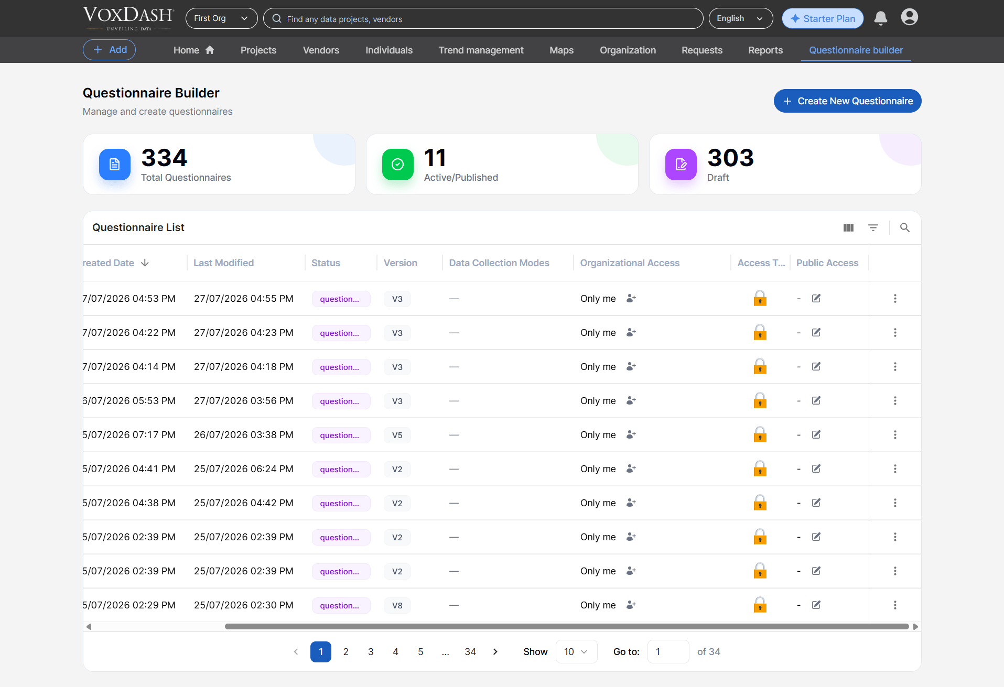
Task: Click the horizontal table scrollbar
Action: [567, 626]
